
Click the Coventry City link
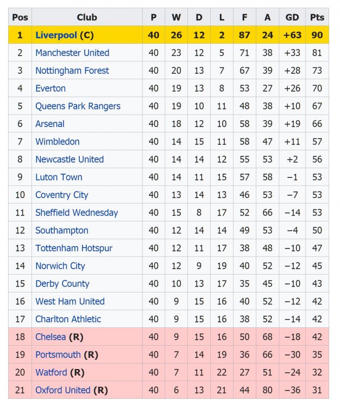tap(61, 195)
